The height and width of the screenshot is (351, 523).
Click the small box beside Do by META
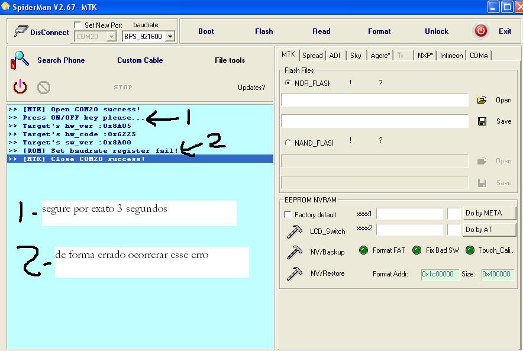[x=454, y=214]
